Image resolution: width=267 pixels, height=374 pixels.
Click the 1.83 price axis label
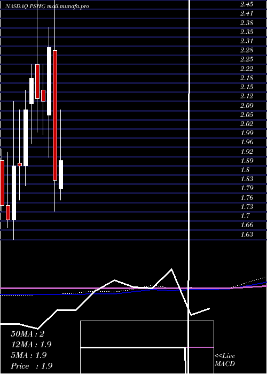(247, 179)
